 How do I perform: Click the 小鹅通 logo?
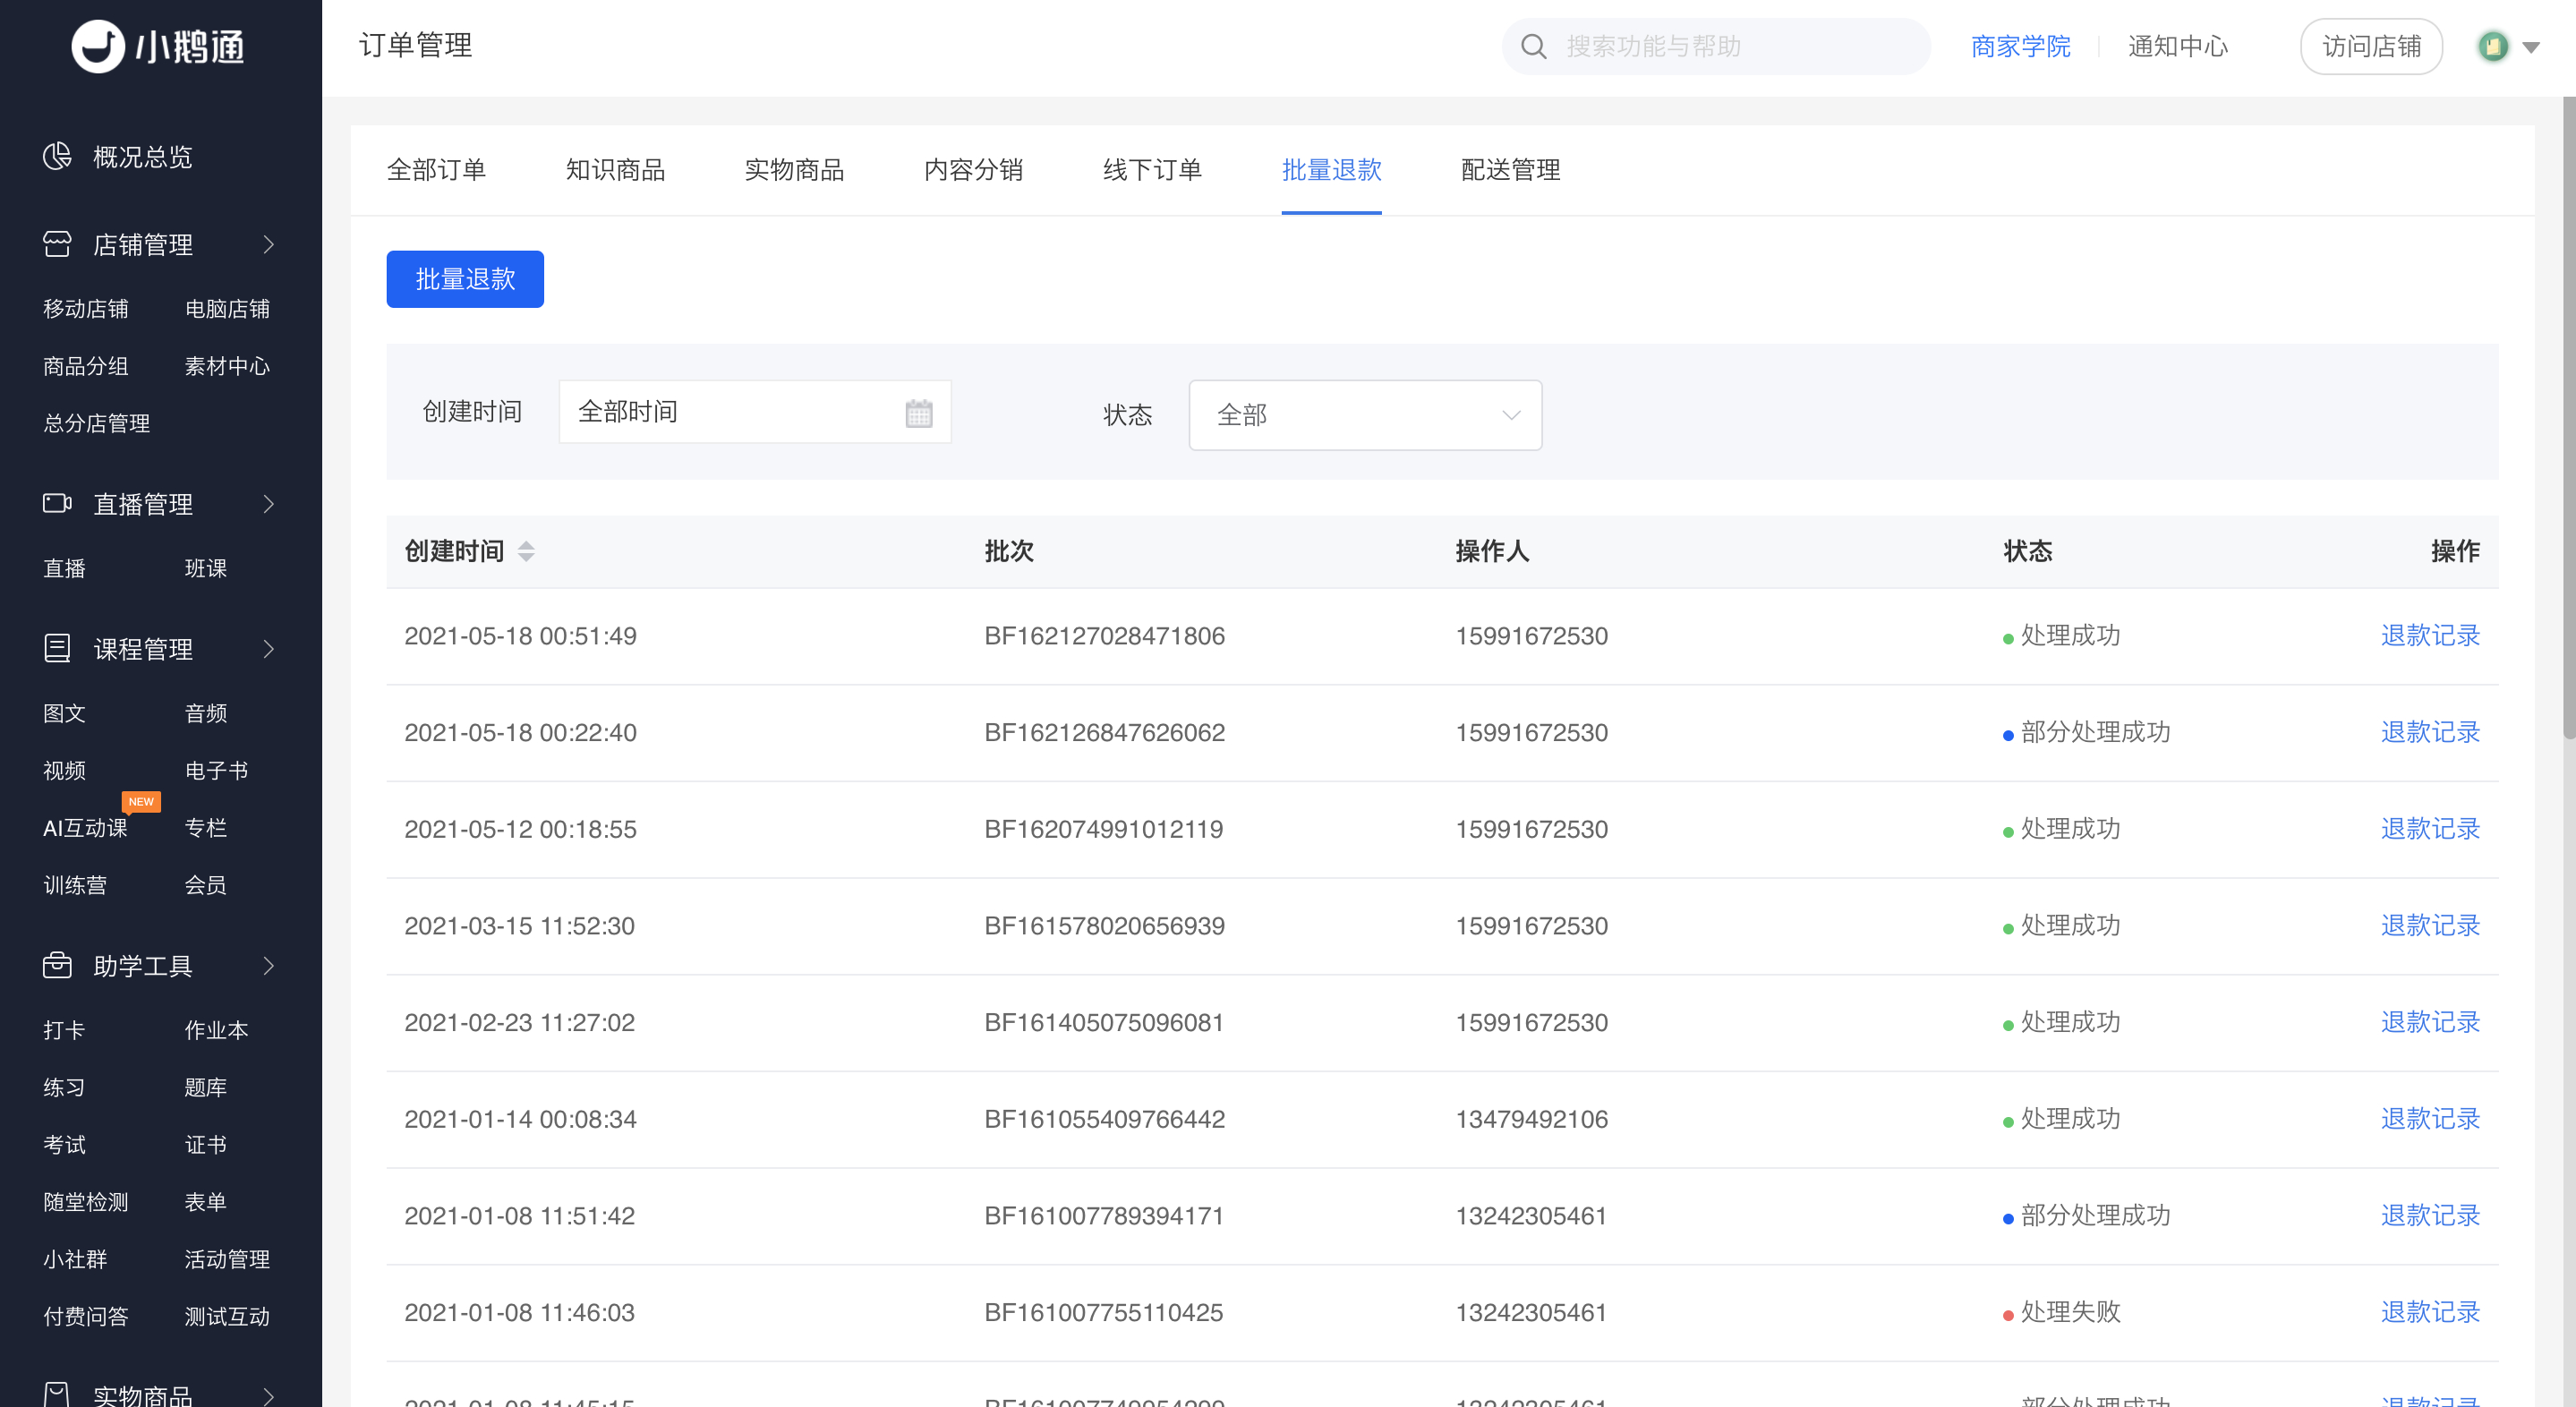click(x=158, y=46)
